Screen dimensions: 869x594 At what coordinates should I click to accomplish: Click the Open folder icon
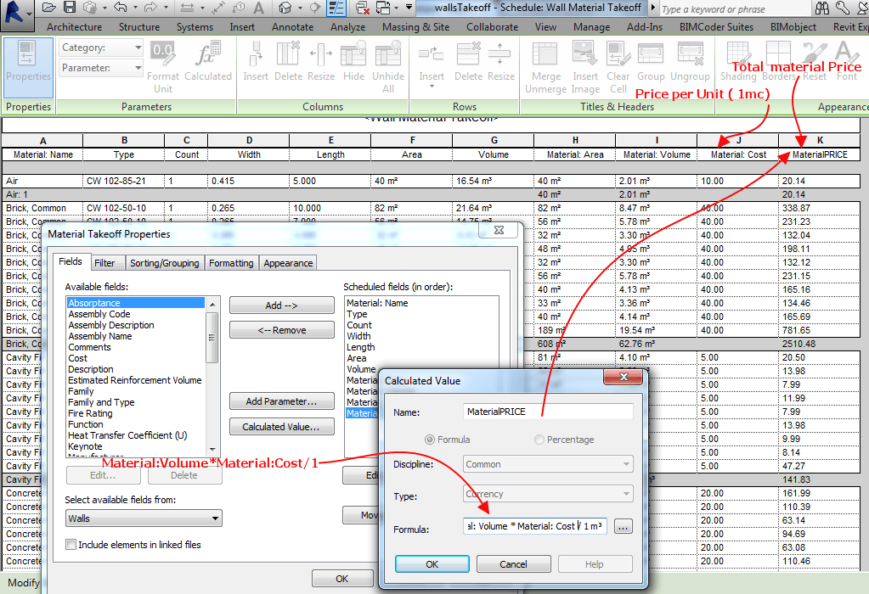pos(49,8)
